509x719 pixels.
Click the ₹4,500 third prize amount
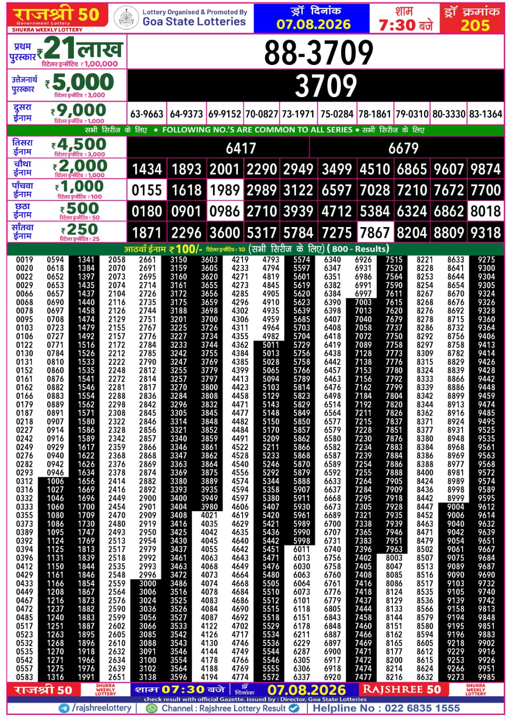(x=80, y=144)
